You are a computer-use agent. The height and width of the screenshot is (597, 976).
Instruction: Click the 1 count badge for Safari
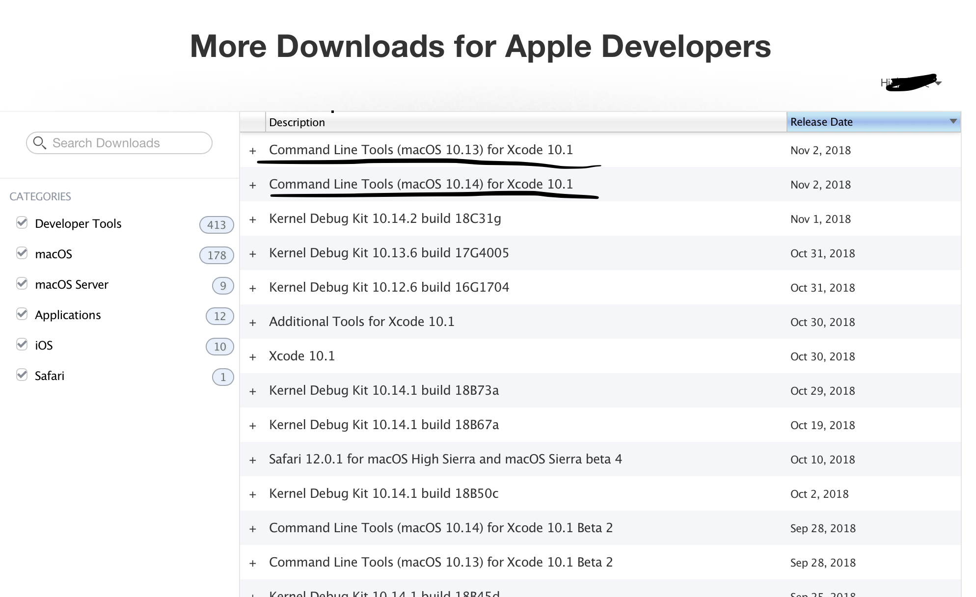[x=223, y=377]
